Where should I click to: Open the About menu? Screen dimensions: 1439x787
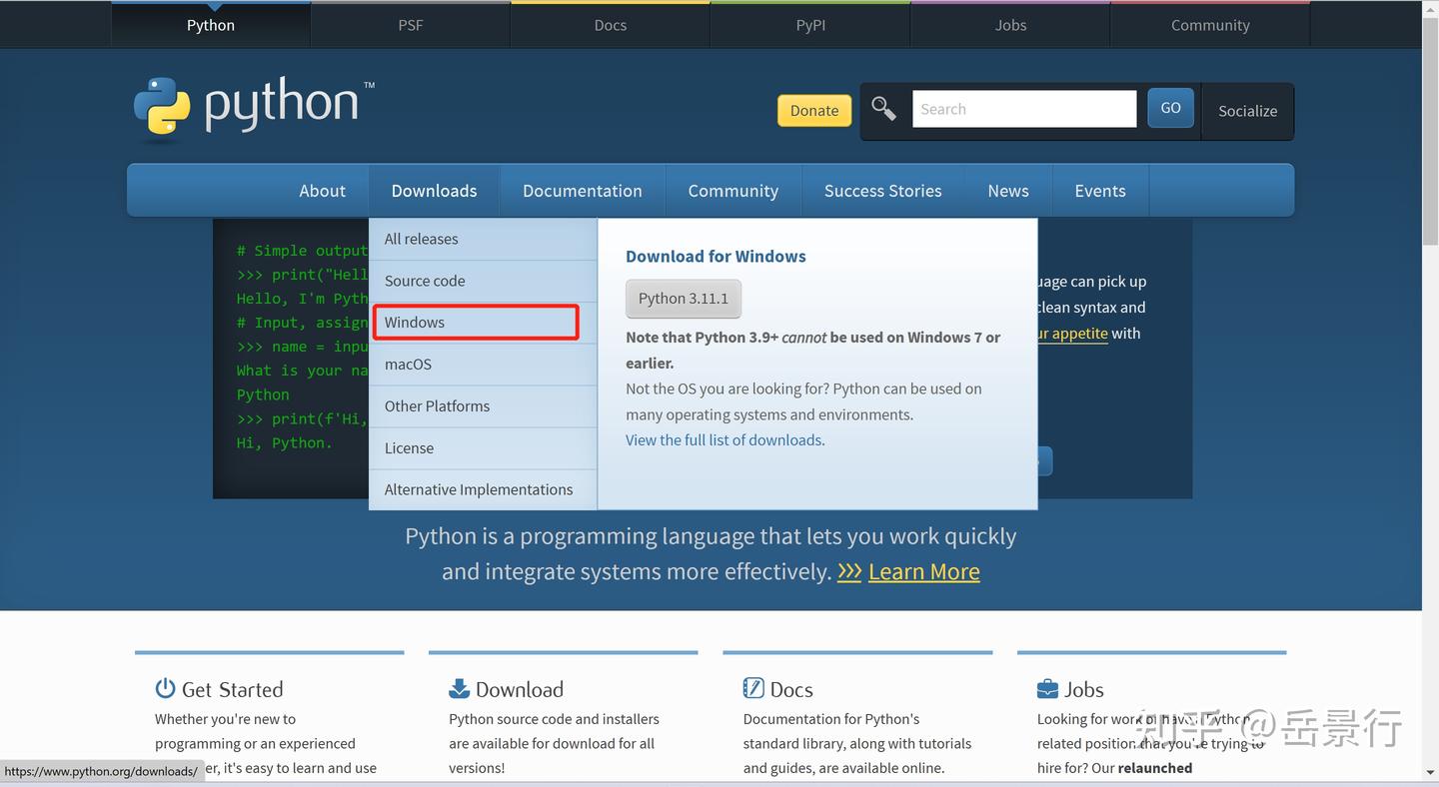pyautogui.click(x=322, y=190)
